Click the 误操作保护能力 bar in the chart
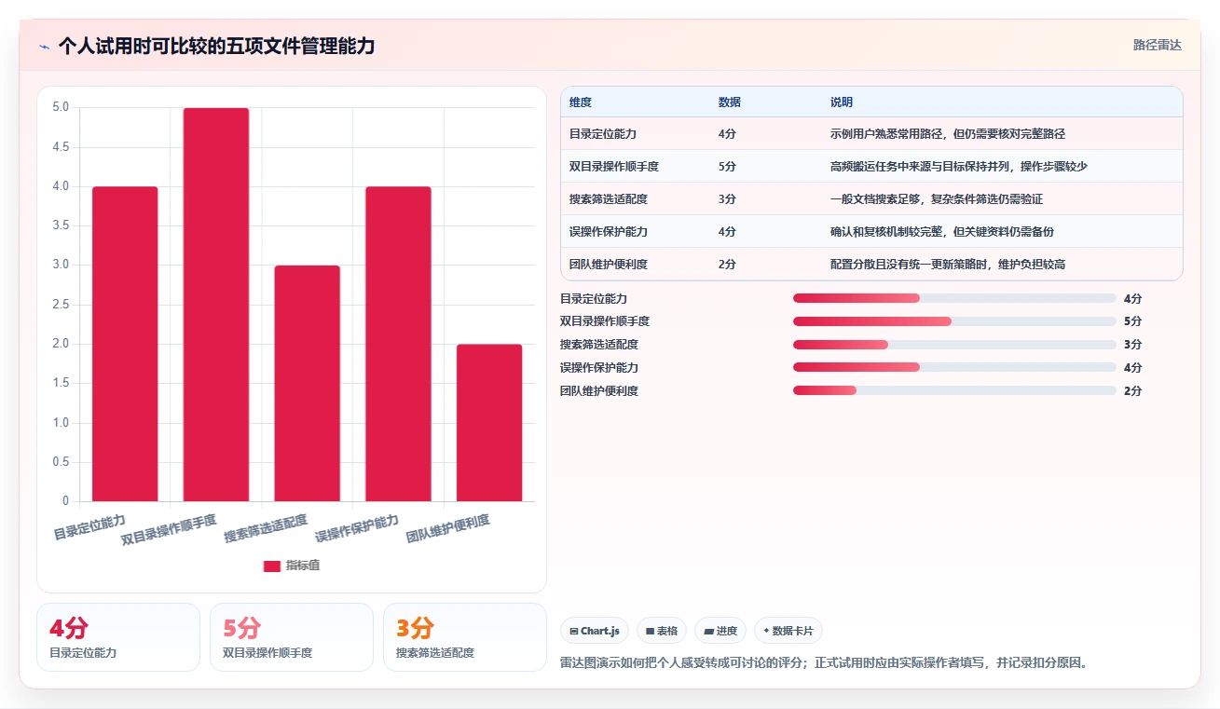Image resolution: width=1220 pixels, height=709 pixels. click(x=398, y=344)
